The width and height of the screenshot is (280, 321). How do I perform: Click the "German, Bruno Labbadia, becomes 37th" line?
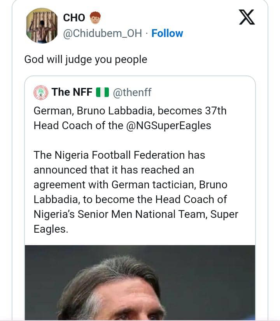tap(130, 111)
